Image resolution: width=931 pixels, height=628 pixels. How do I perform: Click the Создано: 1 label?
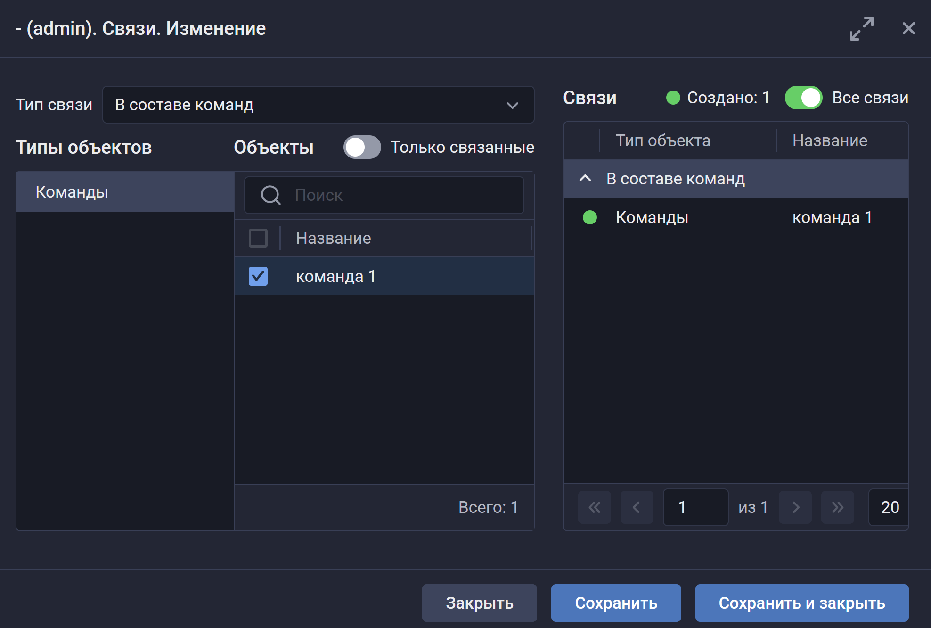pyautogui.click(x=728, y=98)
